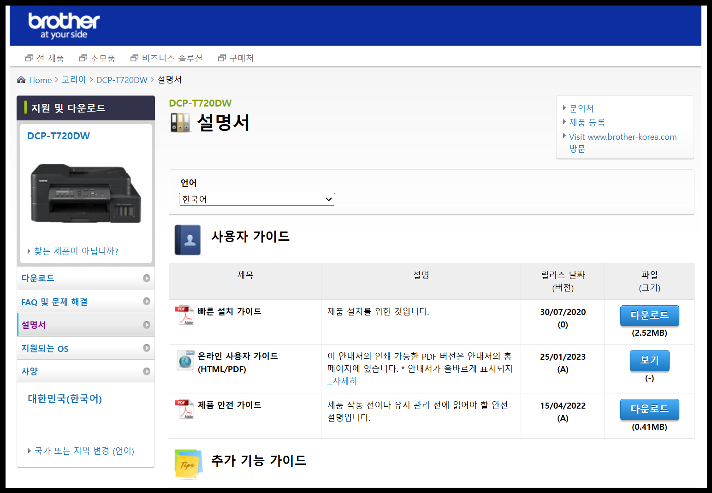Click release date 30/07/2020
The width and height of the screenshot is (712, 493).
563,312
